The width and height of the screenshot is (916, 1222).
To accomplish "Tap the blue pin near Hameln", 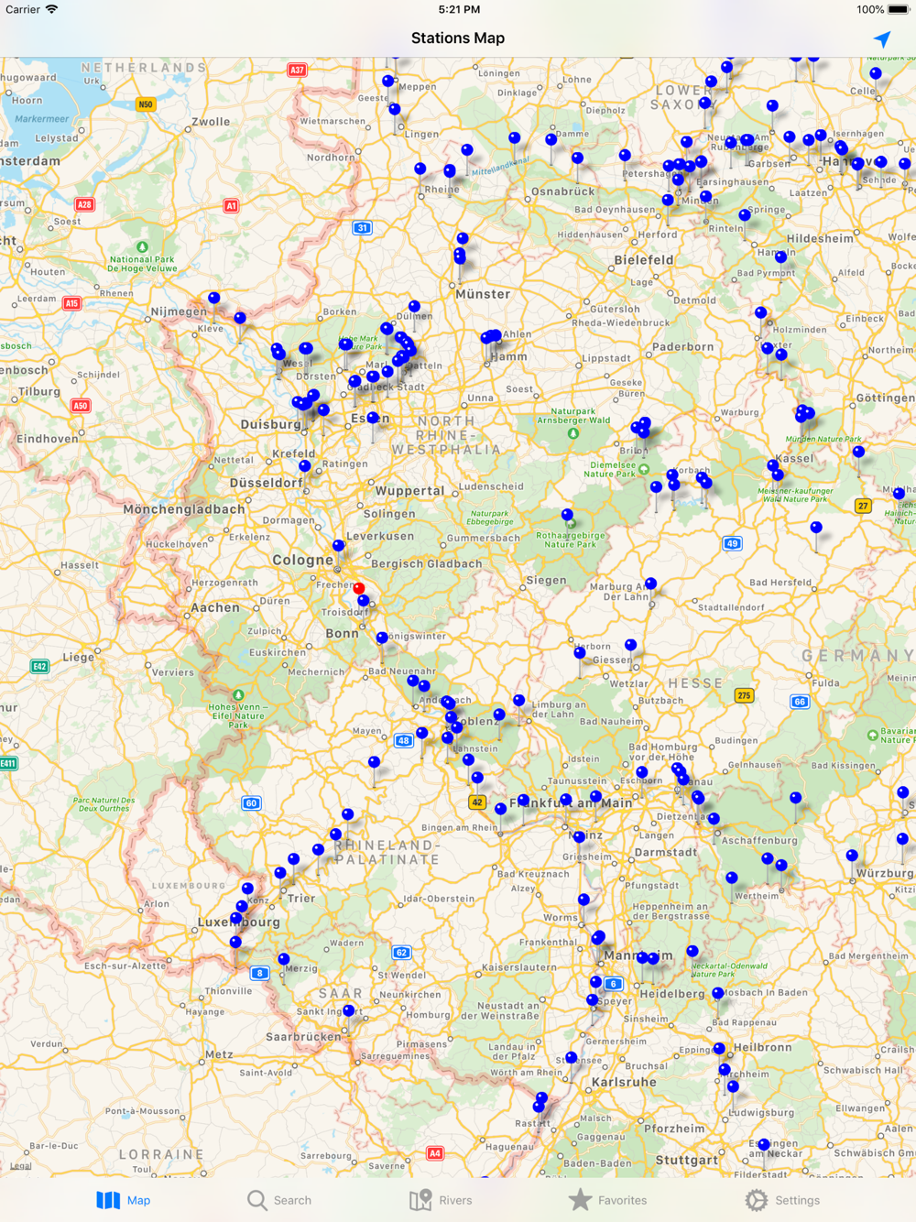I will 780,258.
